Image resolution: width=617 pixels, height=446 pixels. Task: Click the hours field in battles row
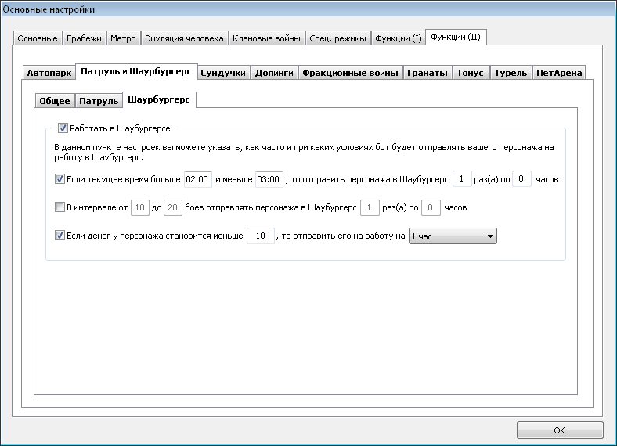point(431,207)
